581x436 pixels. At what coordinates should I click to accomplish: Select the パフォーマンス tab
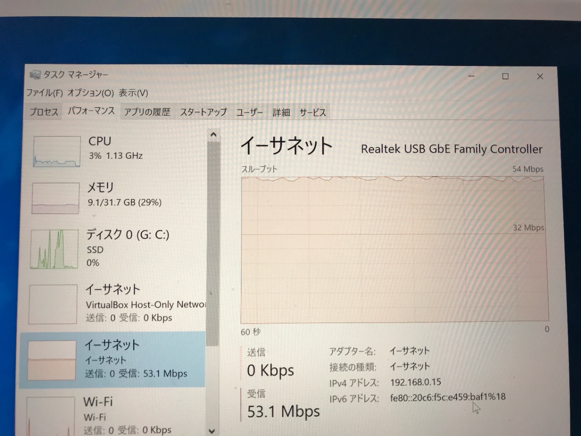[x=91, y=111]
